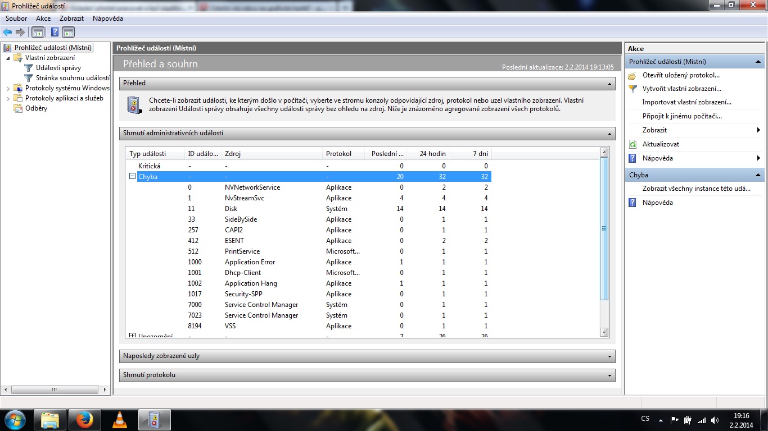768x431 pixels.
Task: Open Stránka souhrnu událostí view
Action: coord(73,78)
